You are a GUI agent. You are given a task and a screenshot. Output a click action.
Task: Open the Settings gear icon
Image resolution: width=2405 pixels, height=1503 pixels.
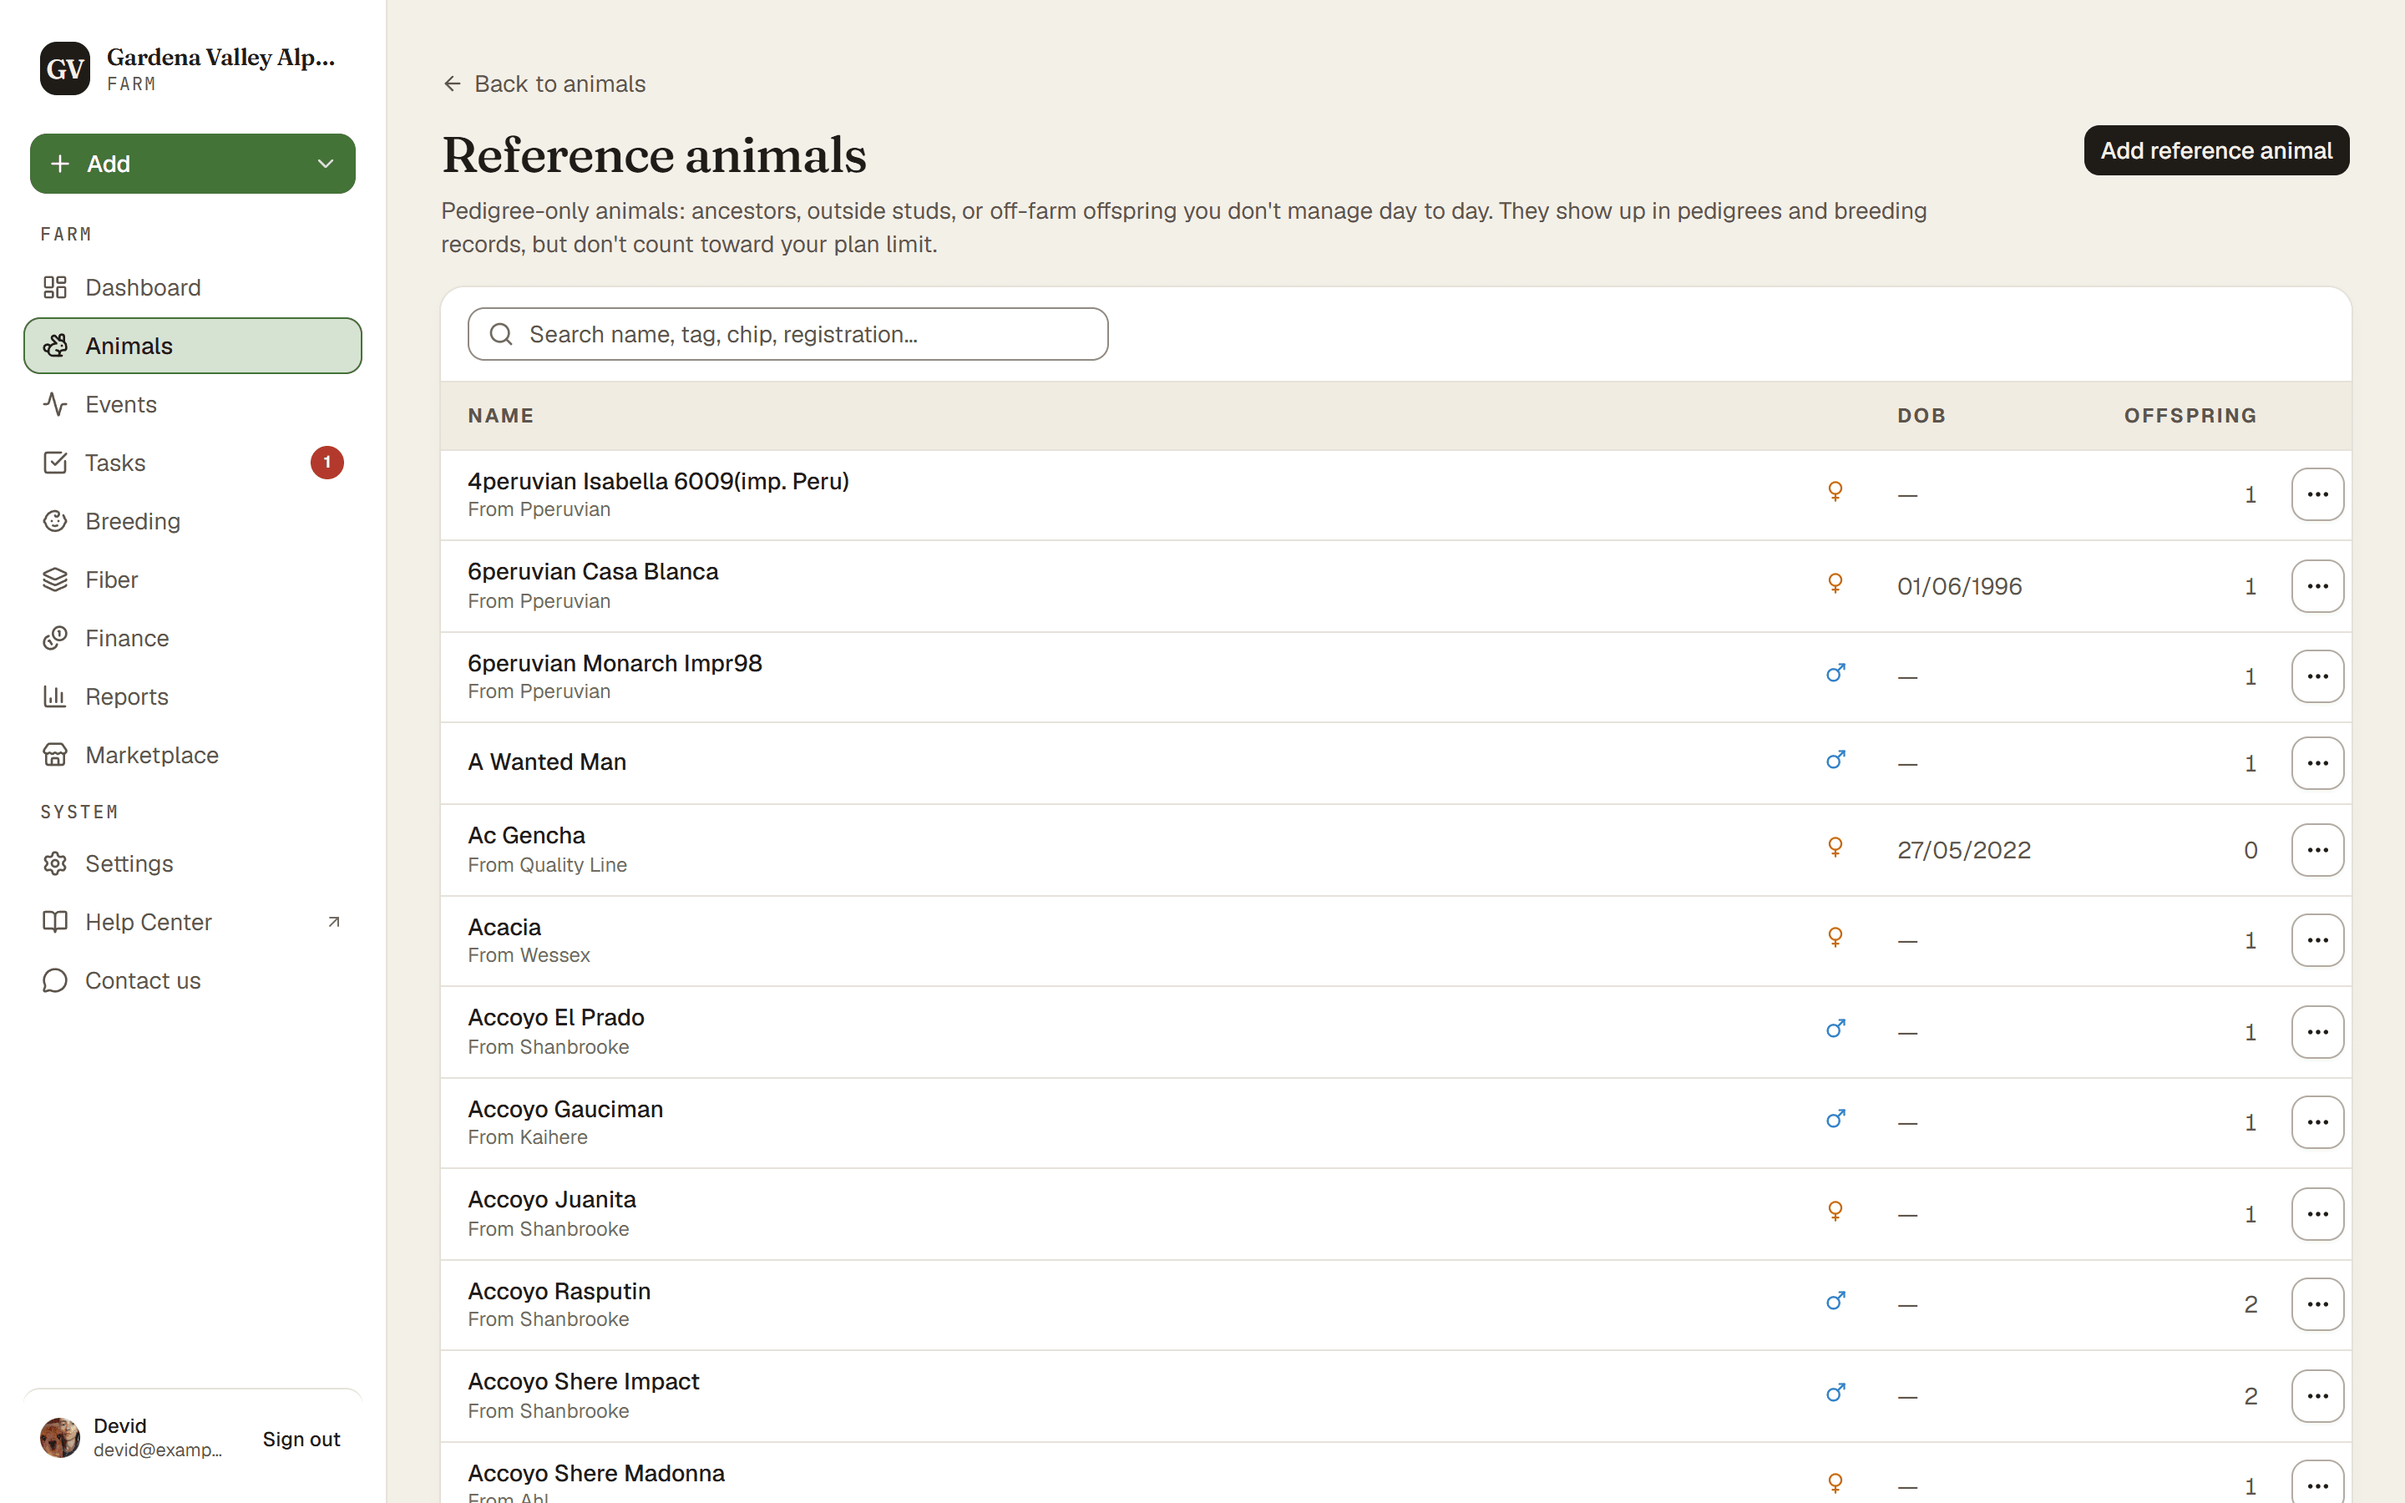point(54,864)
